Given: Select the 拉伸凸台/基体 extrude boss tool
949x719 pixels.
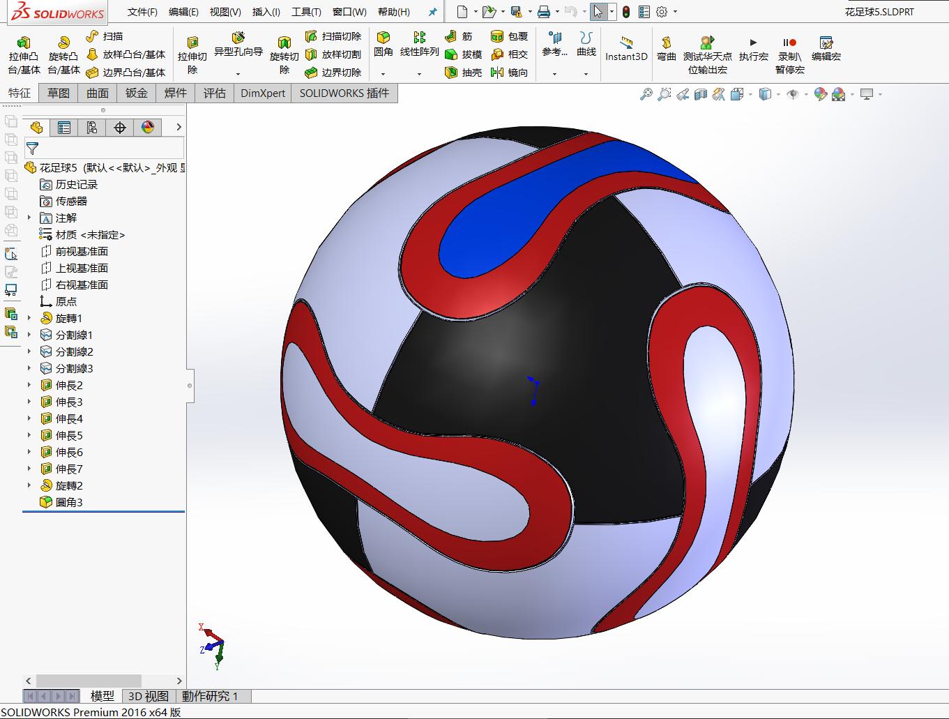Looking at the screenshot, I should 23,52.
